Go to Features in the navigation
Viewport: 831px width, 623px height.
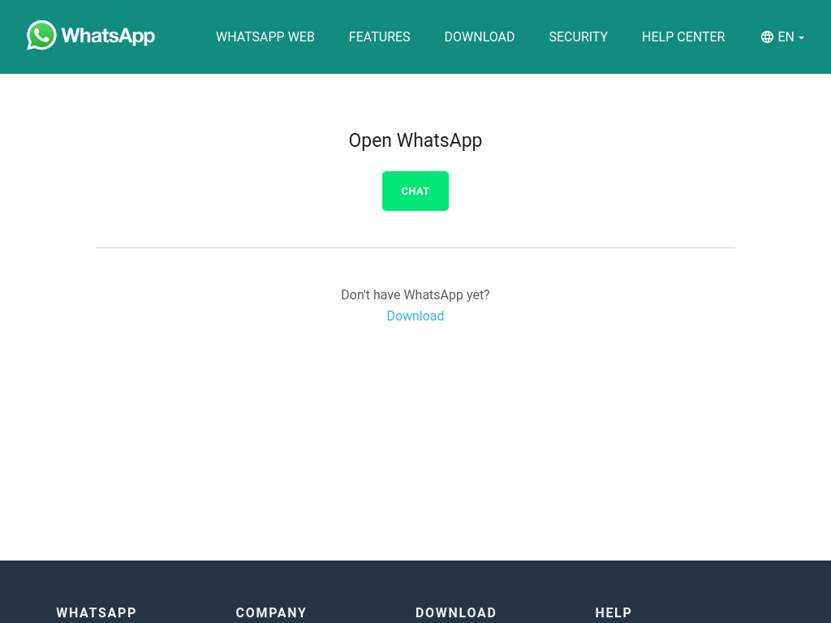coord(380,37)
